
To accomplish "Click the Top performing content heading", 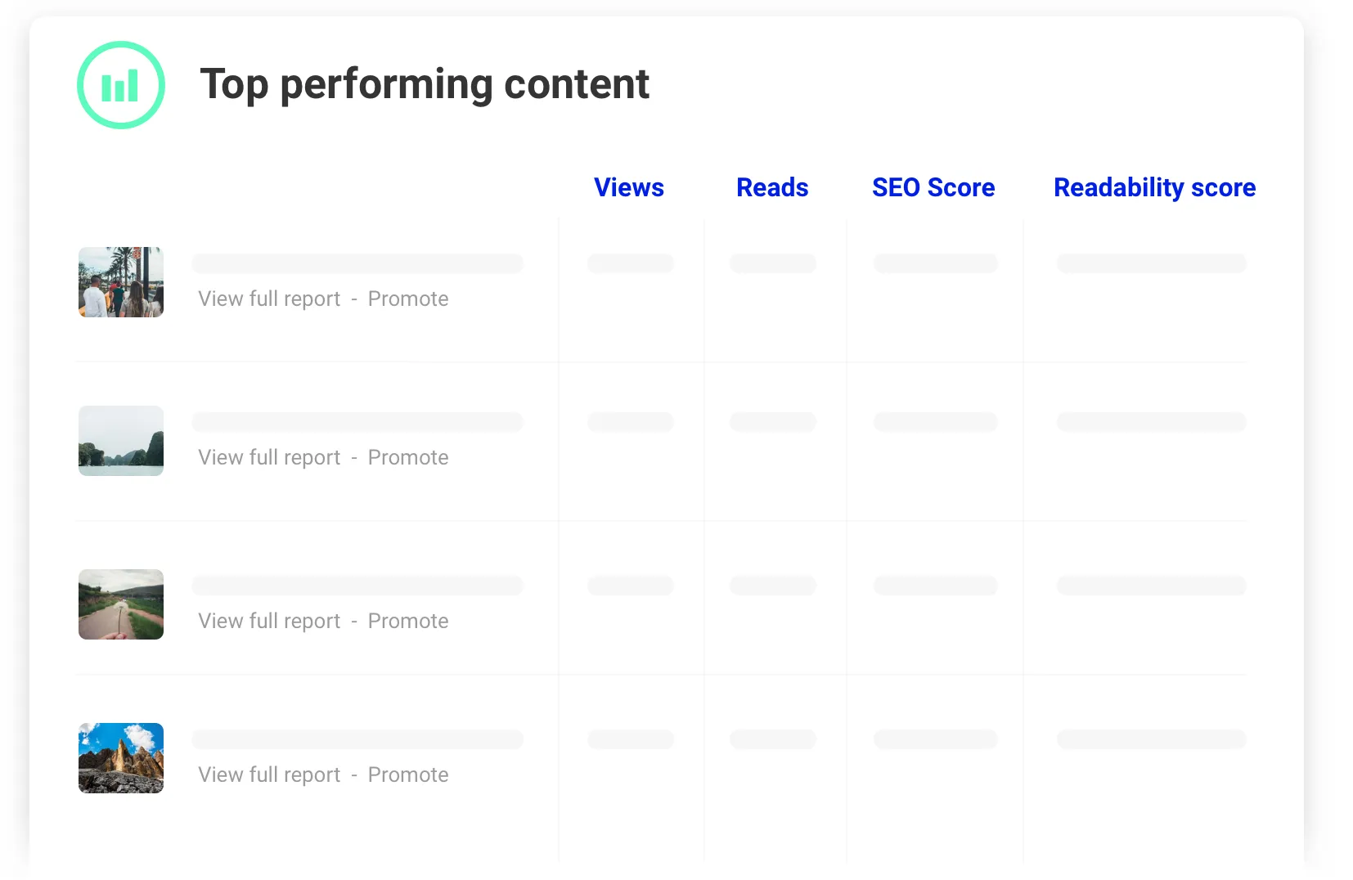I will click(424, 84).
